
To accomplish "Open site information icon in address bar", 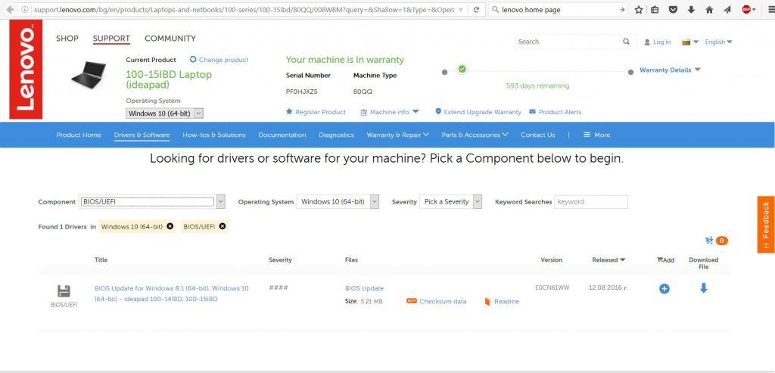I will [x=25, y=9].
